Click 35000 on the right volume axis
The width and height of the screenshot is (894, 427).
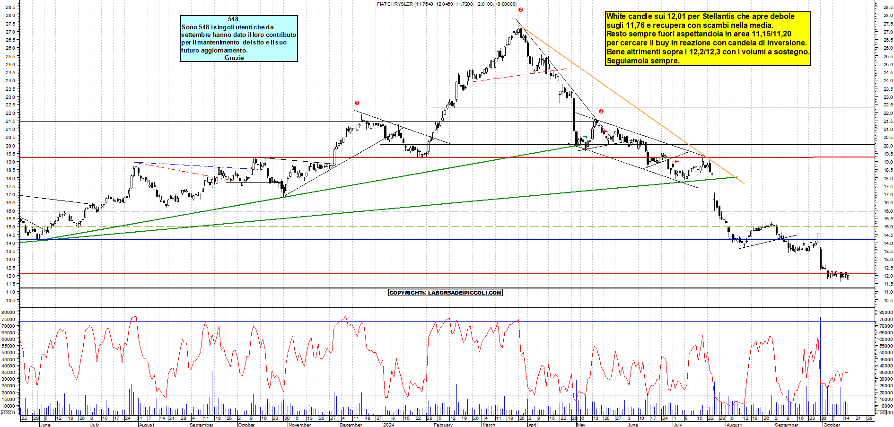[x=886, y=372]
